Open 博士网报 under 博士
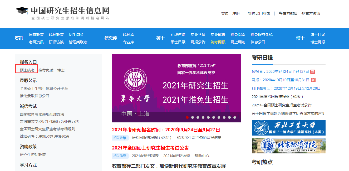 point(318,42)
